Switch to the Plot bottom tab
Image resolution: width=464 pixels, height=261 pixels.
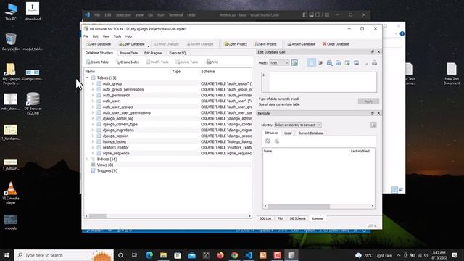(281, 218)
